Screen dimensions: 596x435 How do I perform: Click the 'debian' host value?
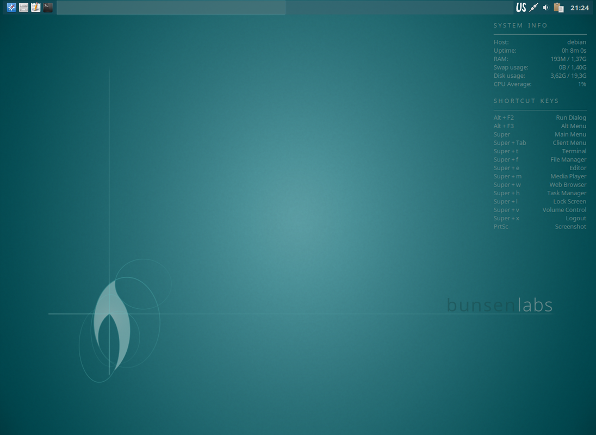576,42
